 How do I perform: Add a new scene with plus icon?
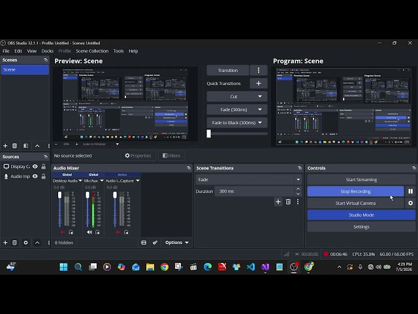pos(5,146)
